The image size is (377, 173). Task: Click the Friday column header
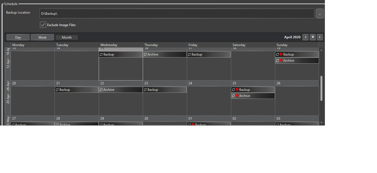193,45
